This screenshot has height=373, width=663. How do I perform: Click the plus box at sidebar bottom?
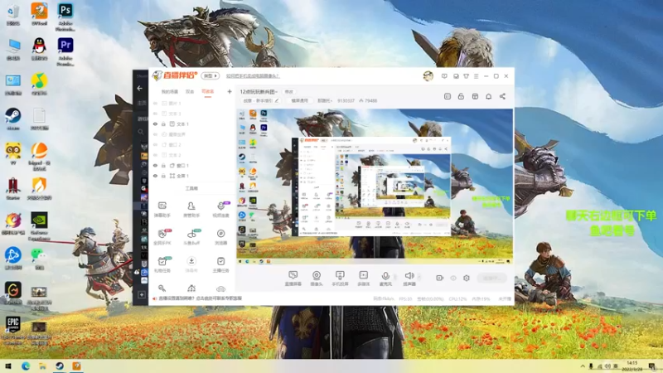tap(142, 294)
